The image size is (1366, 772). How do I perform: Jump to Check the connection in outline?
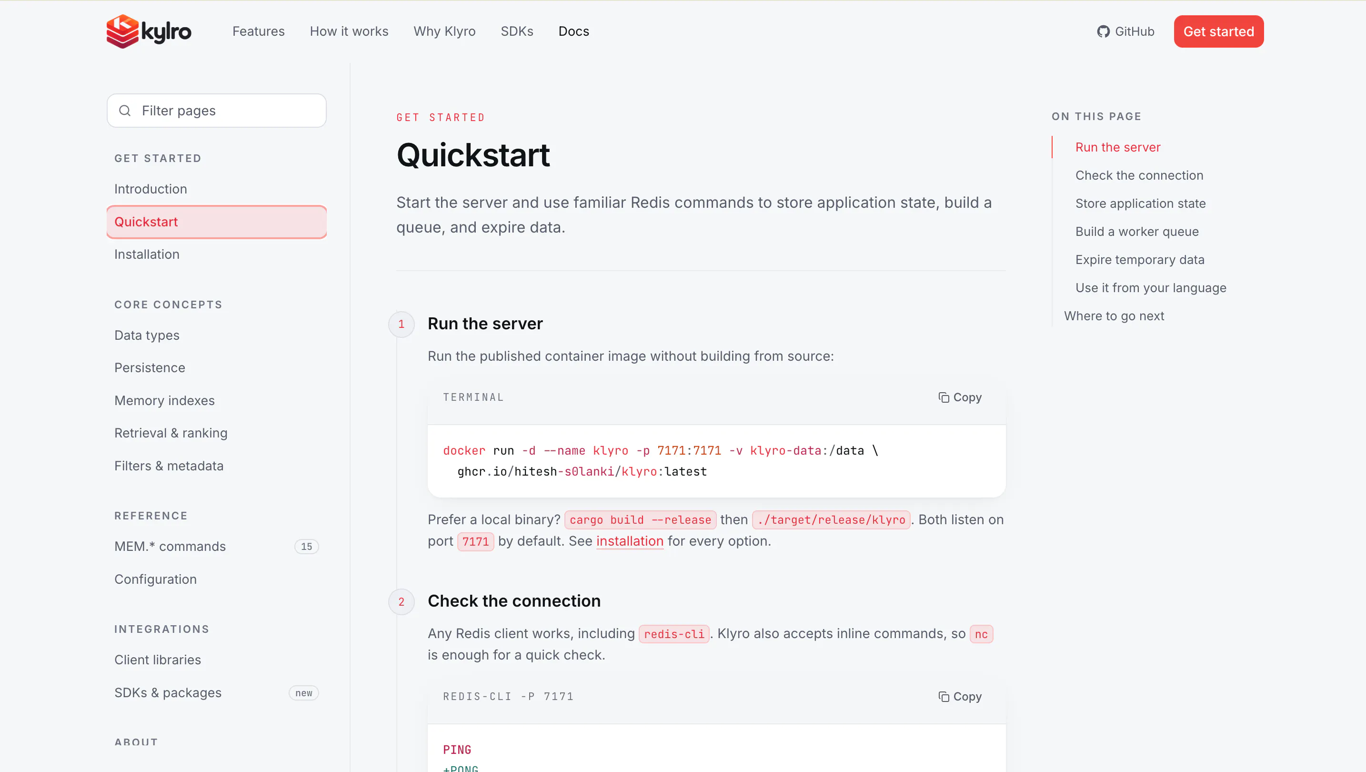[x=1139, y=175]
